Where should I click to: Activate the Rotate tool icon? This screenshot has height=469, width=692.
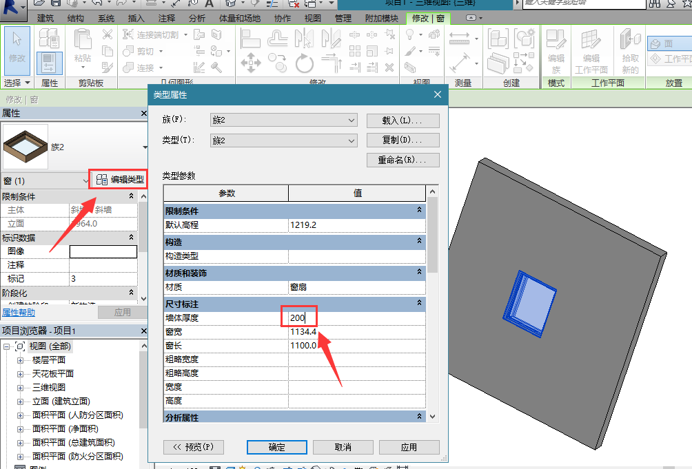305,63
